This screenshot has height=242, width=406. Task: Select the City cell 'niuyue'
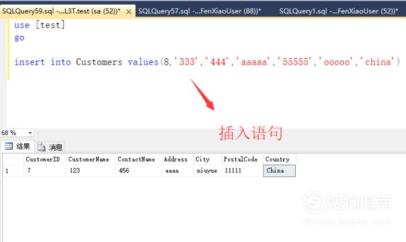coord(208,171)
